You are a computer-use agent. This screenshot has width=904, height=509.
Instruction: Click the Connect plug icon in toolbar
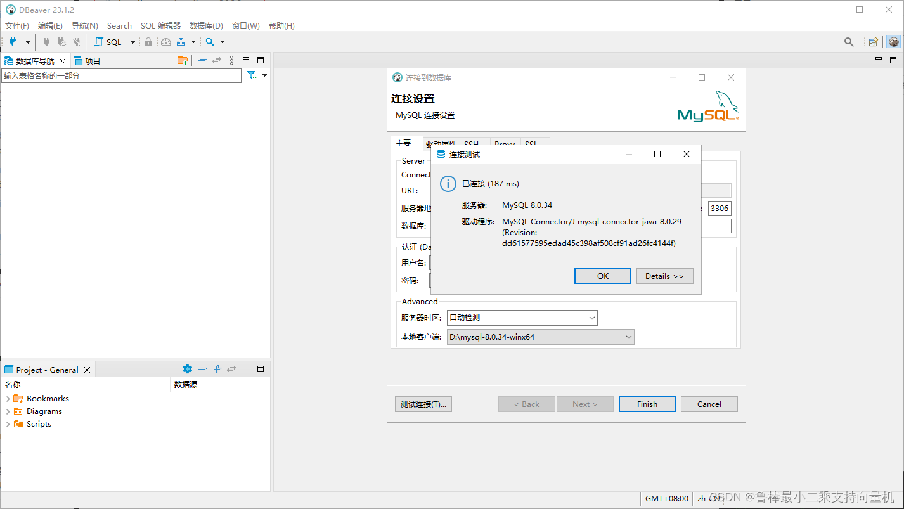pos(46,42)
